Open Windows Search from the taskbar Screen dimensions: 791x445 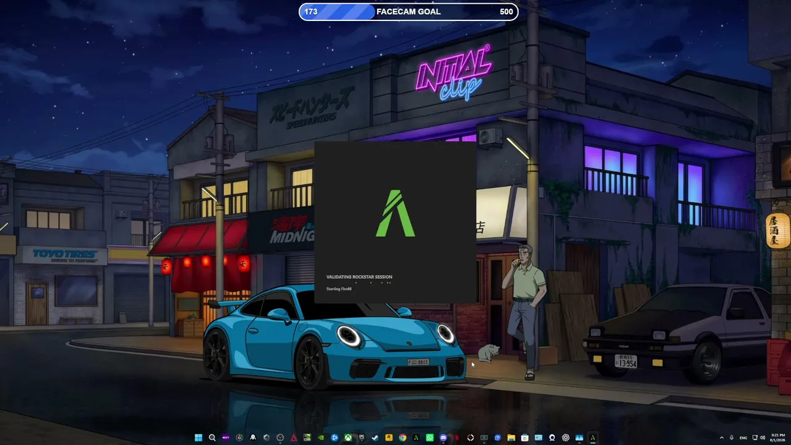(212, 438)
